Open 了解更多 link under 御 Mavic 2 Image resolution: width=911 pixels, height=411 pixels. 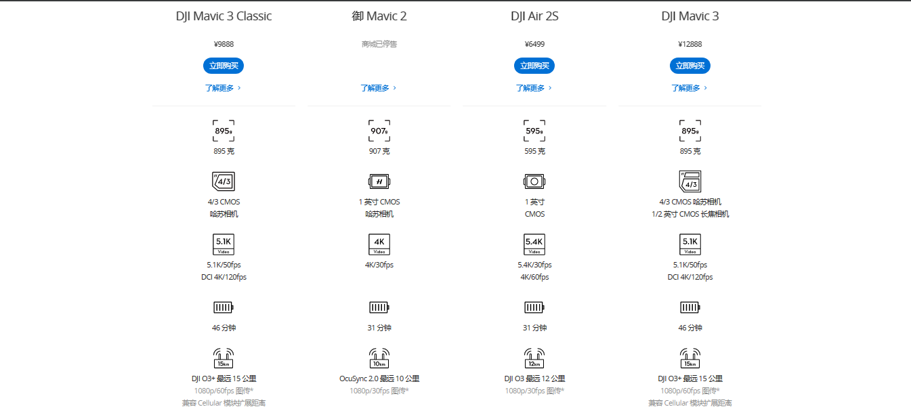point(379,88)
